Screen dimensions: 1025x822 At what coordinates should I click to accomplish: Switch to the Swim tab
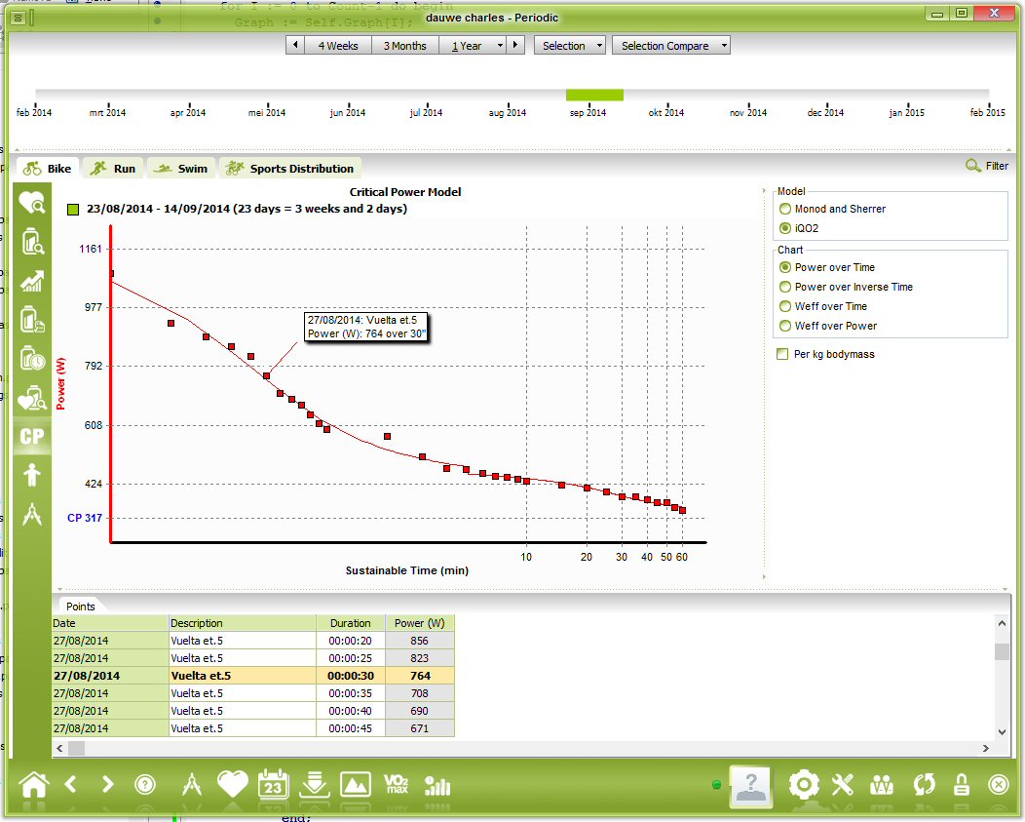tap(180, 168)
